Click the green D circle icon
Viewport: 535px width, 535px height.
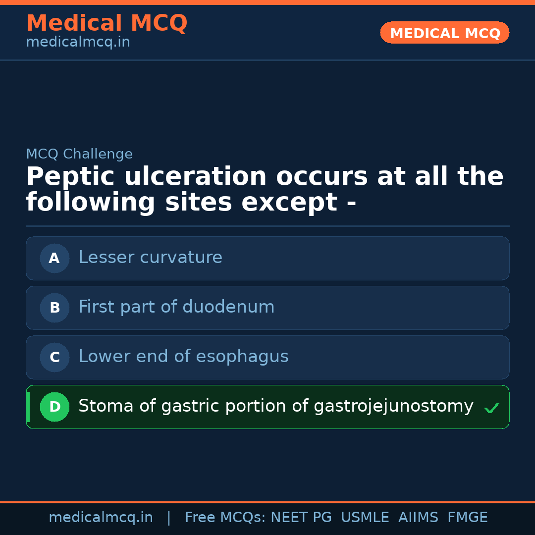coord(54,407)
